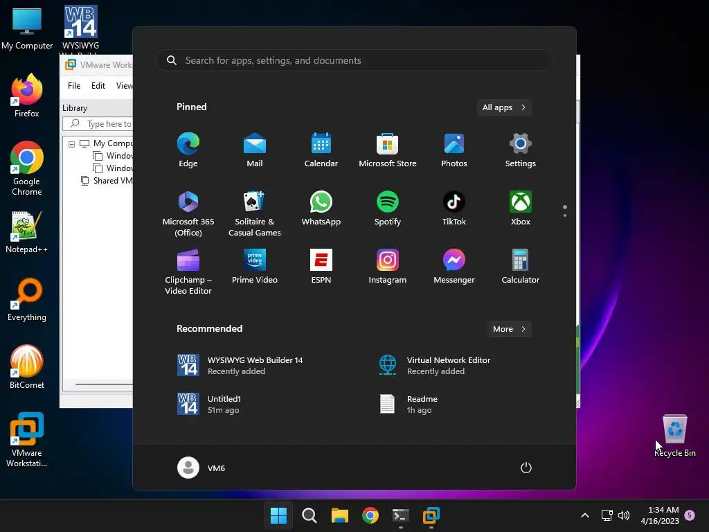
Task: Open Edge from pinned apps
Action: 188,150
